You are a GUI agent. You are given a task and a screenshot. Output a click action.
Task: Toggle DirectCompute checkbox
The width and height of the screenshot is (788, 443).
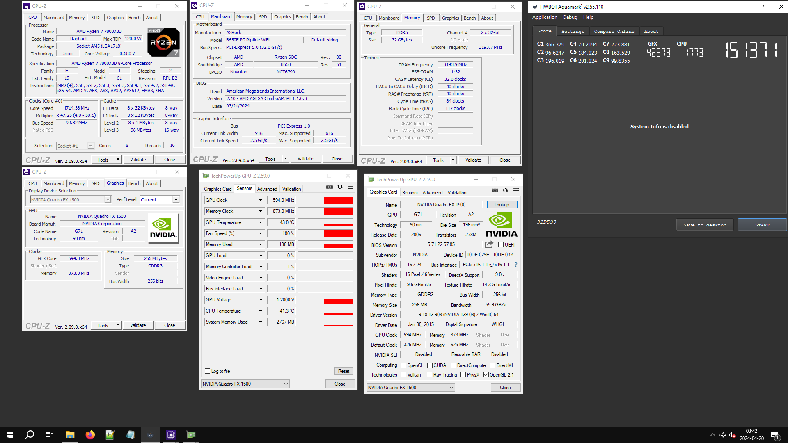click(454, 365)
